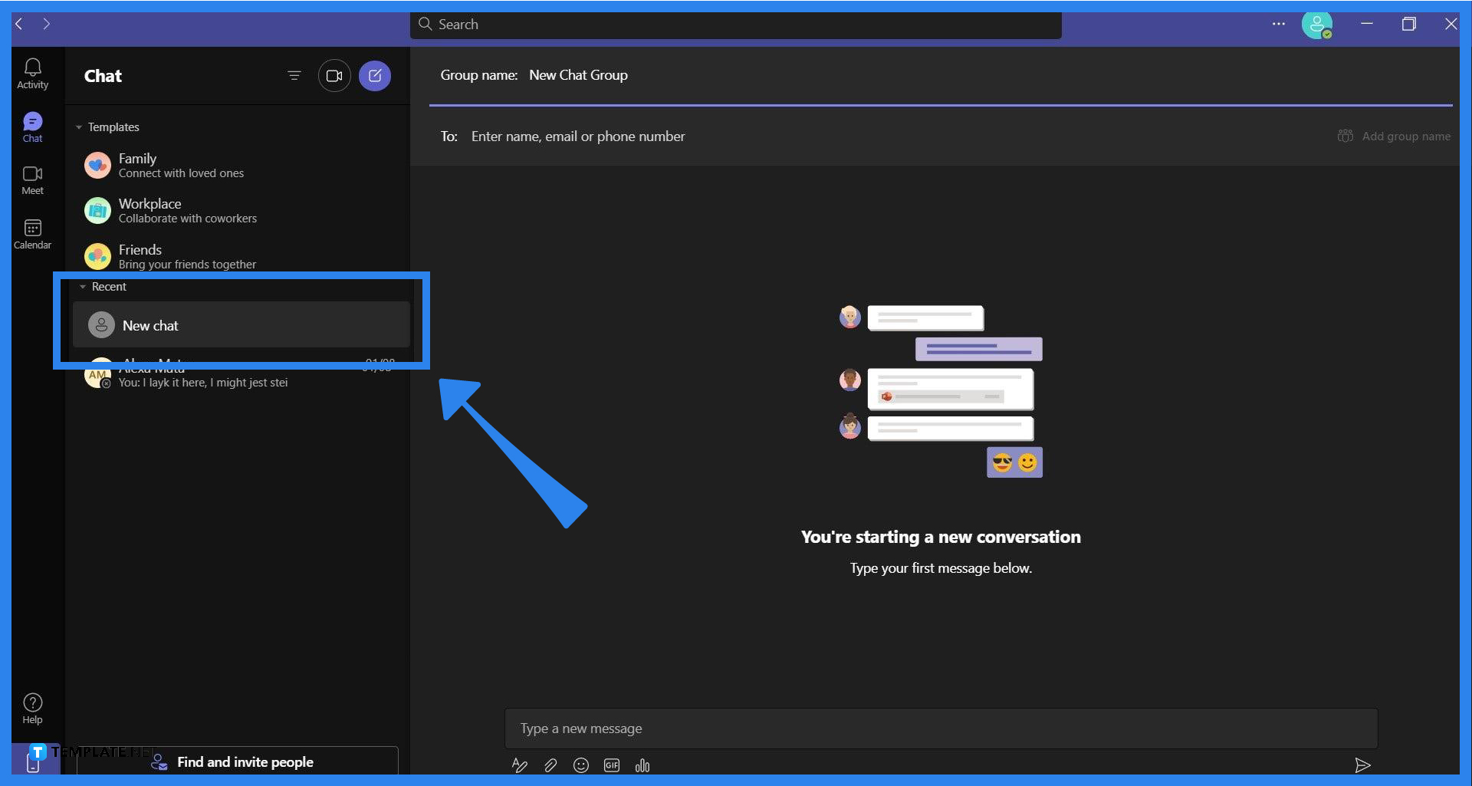Open your profile avatar menu

(x=1317, y=25)
